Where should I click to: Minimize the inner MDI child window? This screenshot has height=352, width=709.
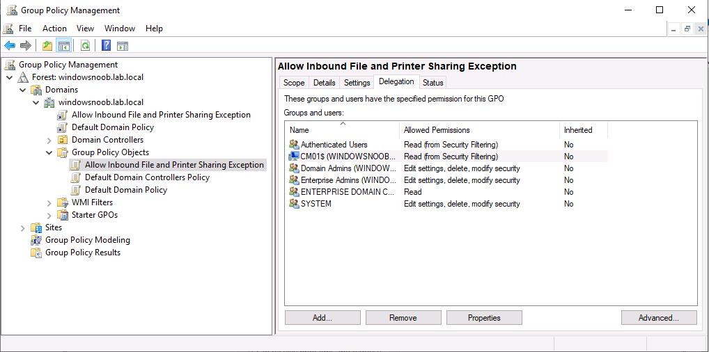click(x=674, y=29)
